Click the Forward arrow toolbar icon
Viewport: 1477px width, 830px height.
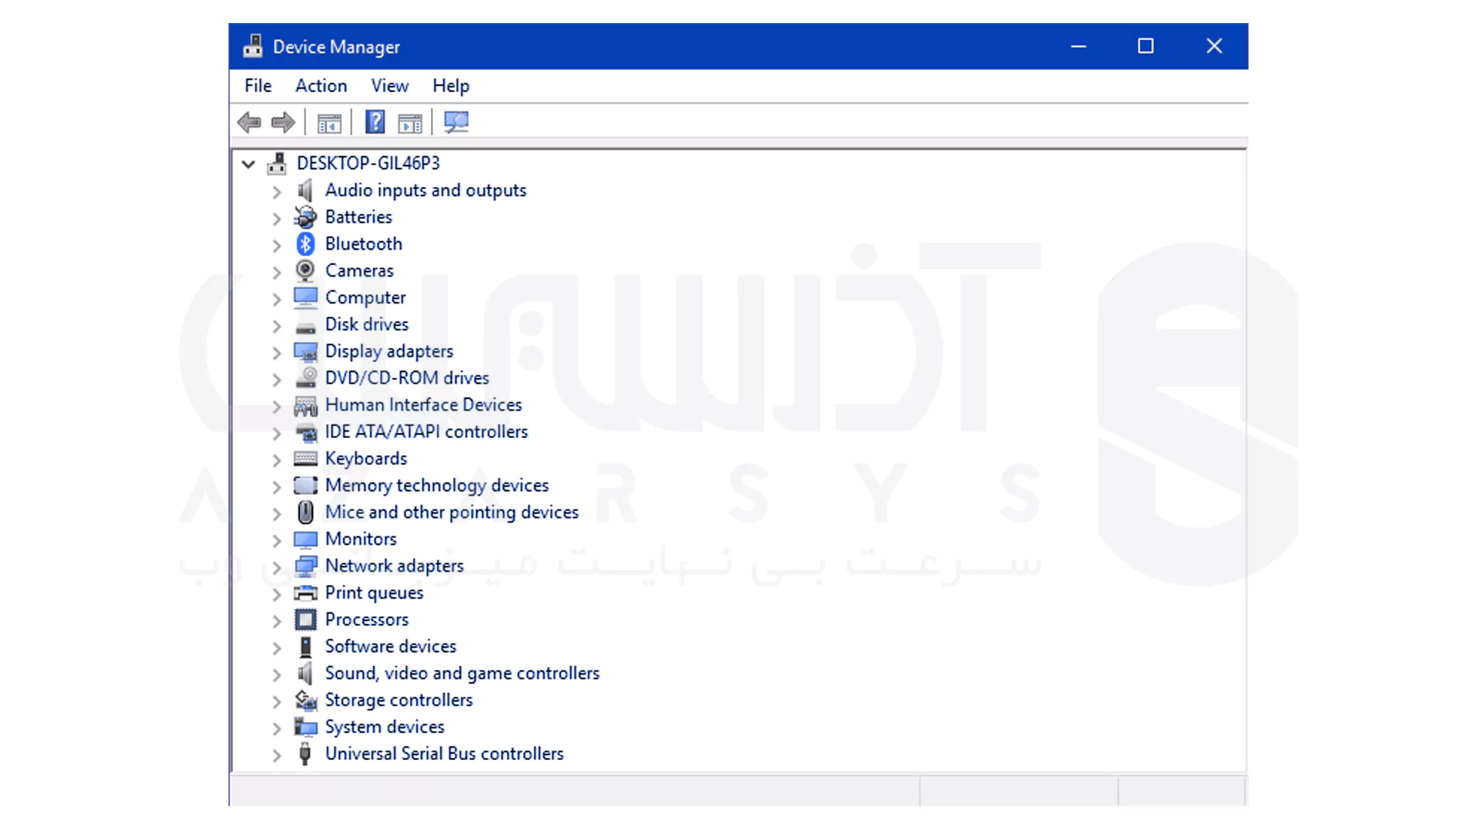[x=283, y=122]
